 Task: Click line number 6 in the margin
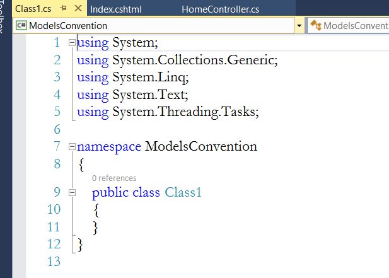point(57,129)
